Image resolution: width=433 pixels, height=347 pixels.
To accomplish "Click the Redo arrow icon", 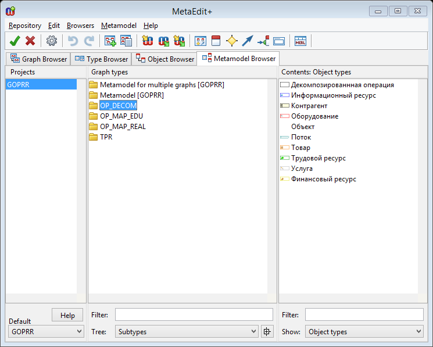I will click(x=89, y=41).
